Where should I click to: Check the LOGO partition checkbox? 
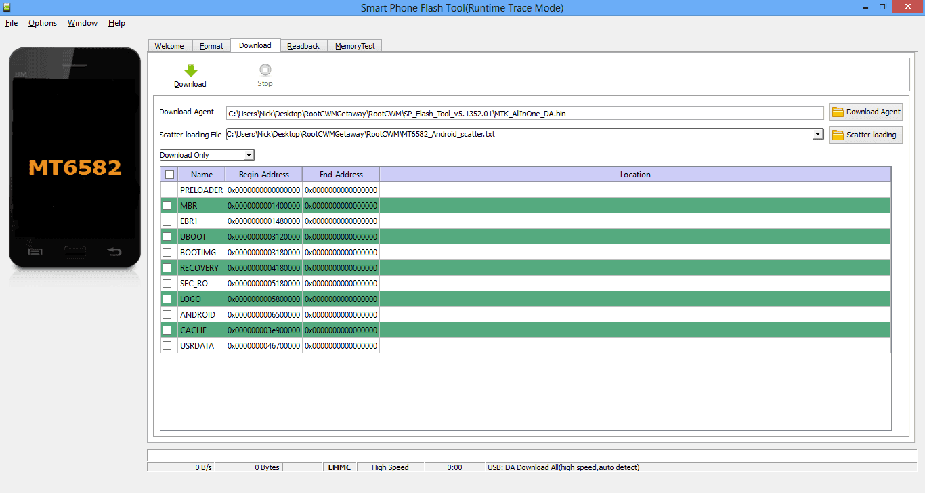[167, 299]
